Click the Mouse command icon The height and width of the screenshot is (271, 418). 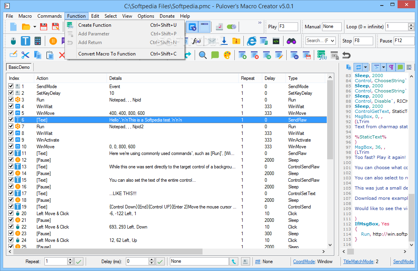coord(13,41)
